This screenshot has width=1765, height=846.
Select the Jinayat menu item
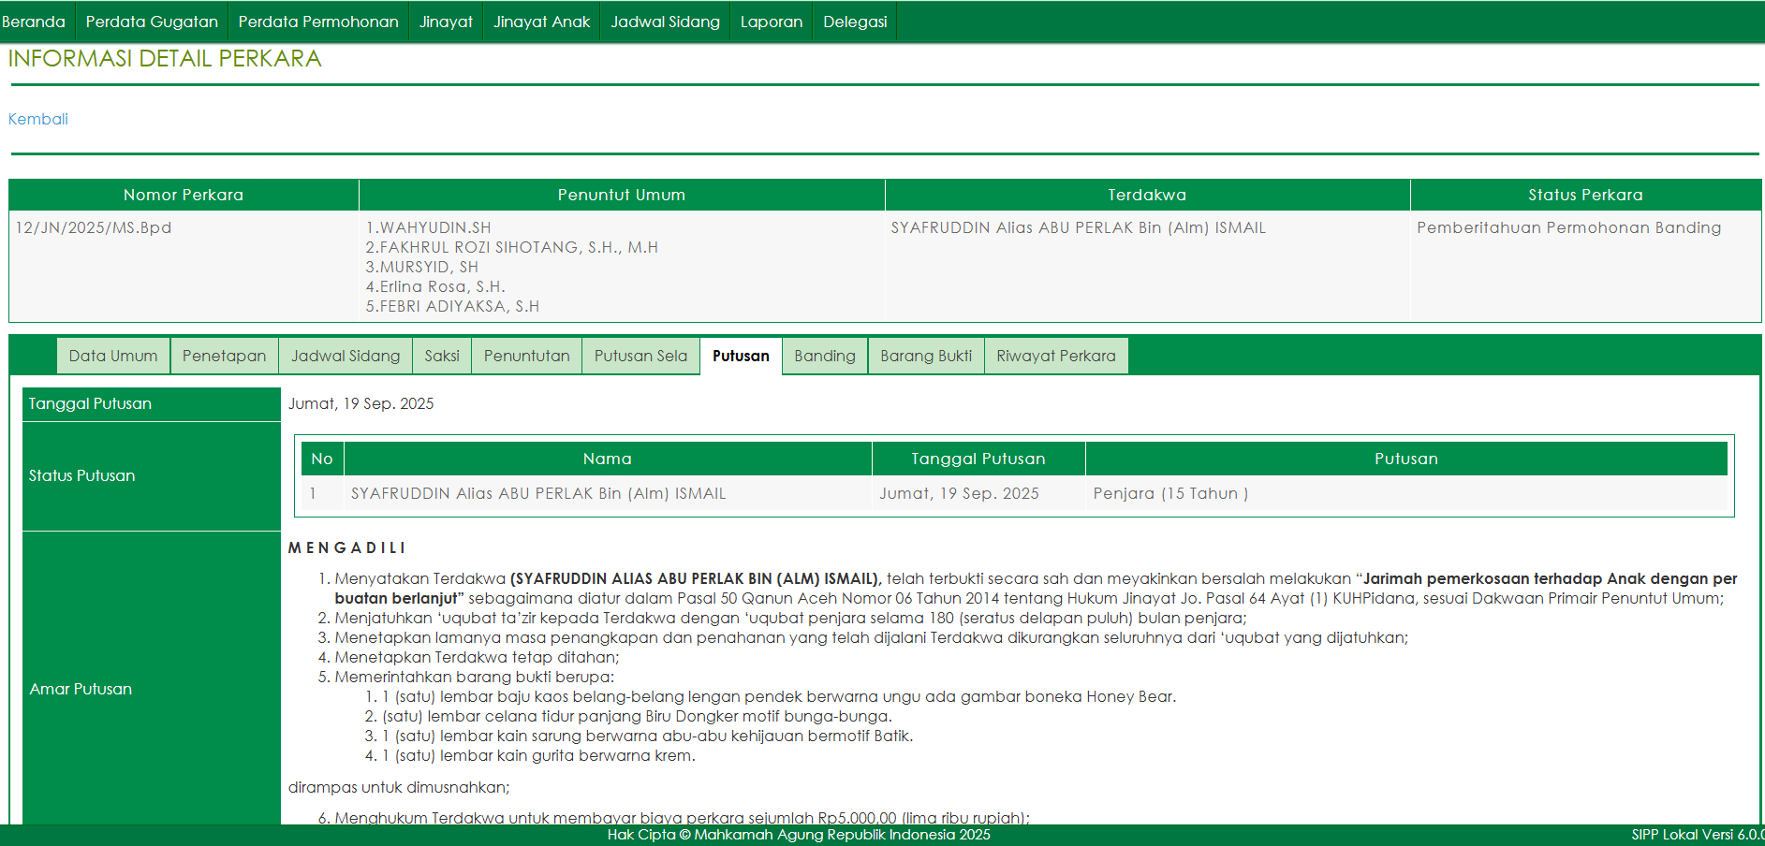click(x=446, y=22)
